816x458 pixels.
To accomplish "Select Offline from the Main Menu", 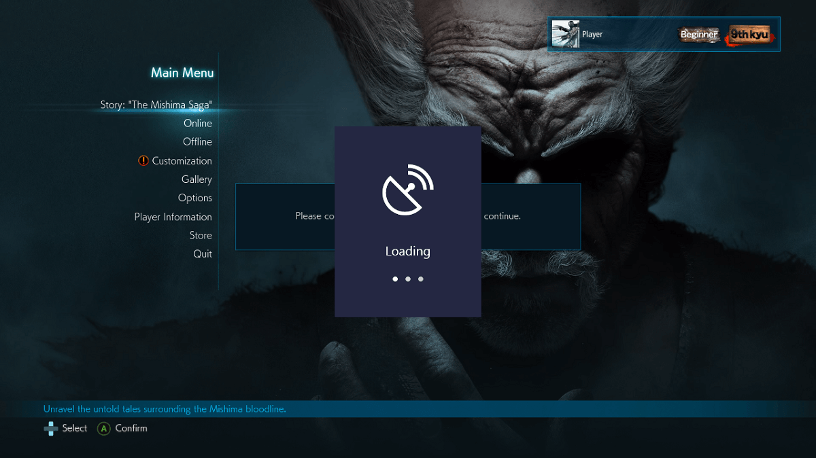I will tap(197, 142).
